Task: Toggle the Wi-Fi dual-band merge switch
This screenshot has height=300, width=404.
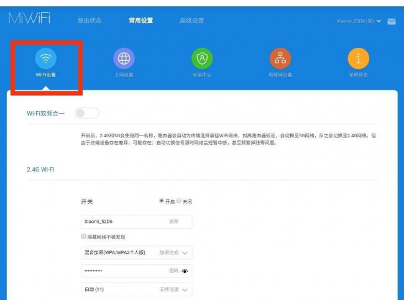Action: 87,113
